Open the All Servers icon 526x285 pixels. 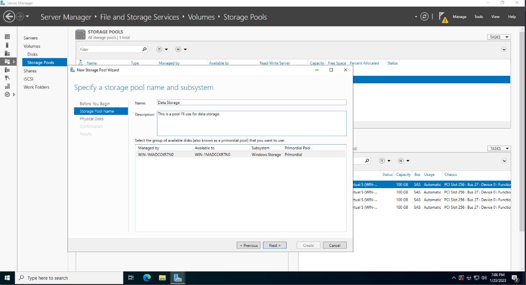coord(7,53)
